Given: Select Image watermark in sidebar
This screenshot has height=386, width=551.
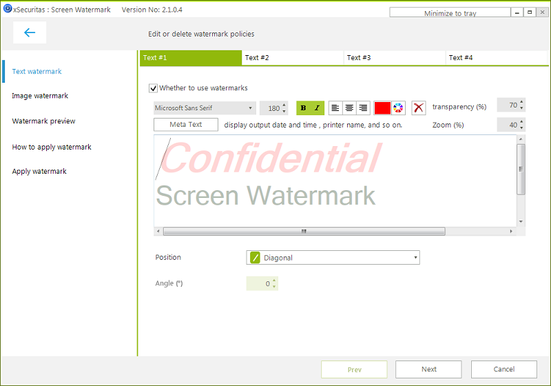Looking at the screenshot, I should tap(40, 96).
